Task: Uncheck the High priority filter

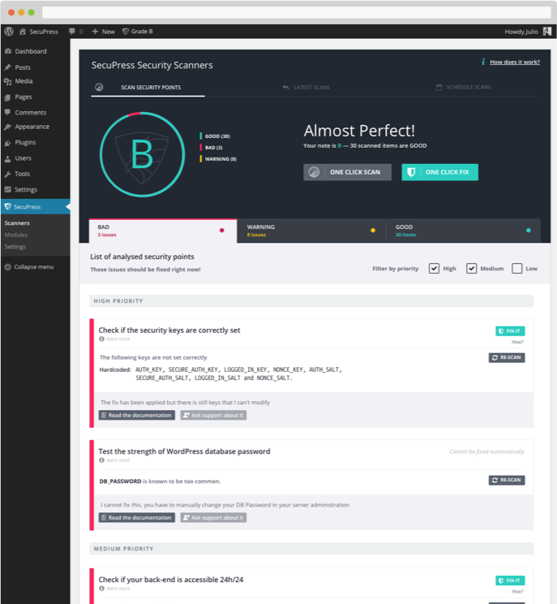Action: click(434, 269)
